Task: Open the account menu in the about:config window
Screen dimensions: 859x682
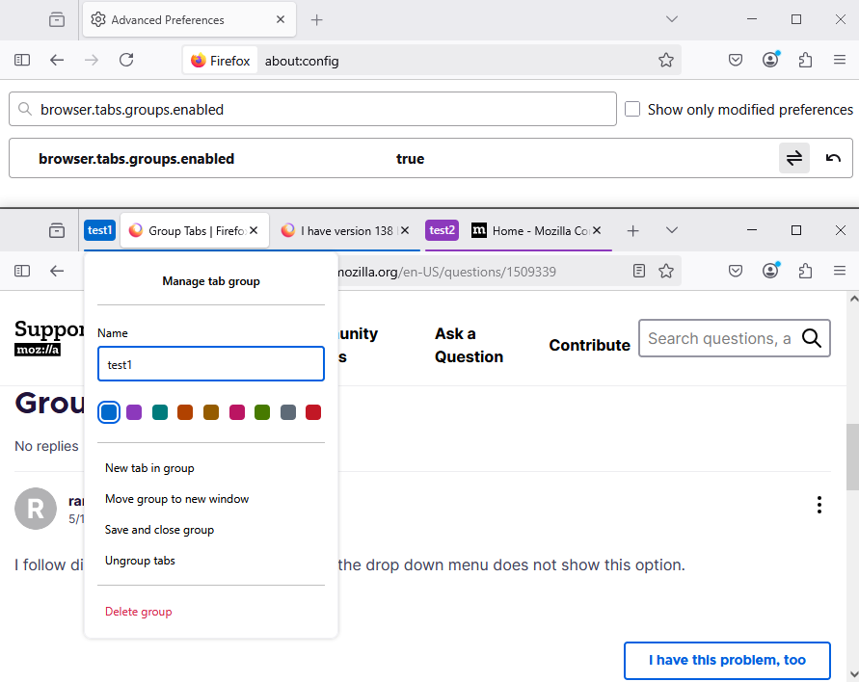Action: 771,60
